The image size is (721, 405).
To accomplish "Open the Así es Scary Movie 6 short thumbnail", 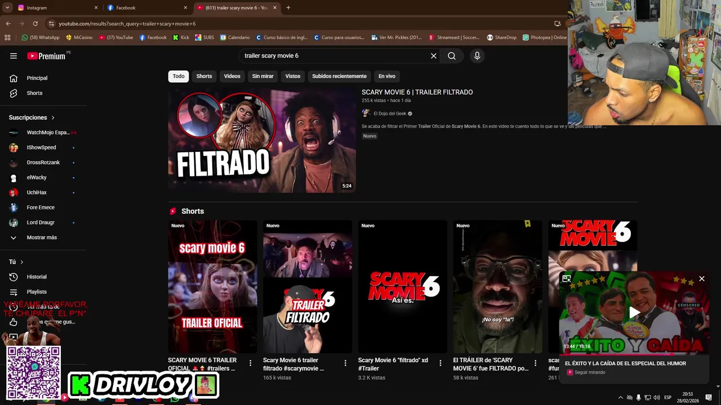I will 403,286.
